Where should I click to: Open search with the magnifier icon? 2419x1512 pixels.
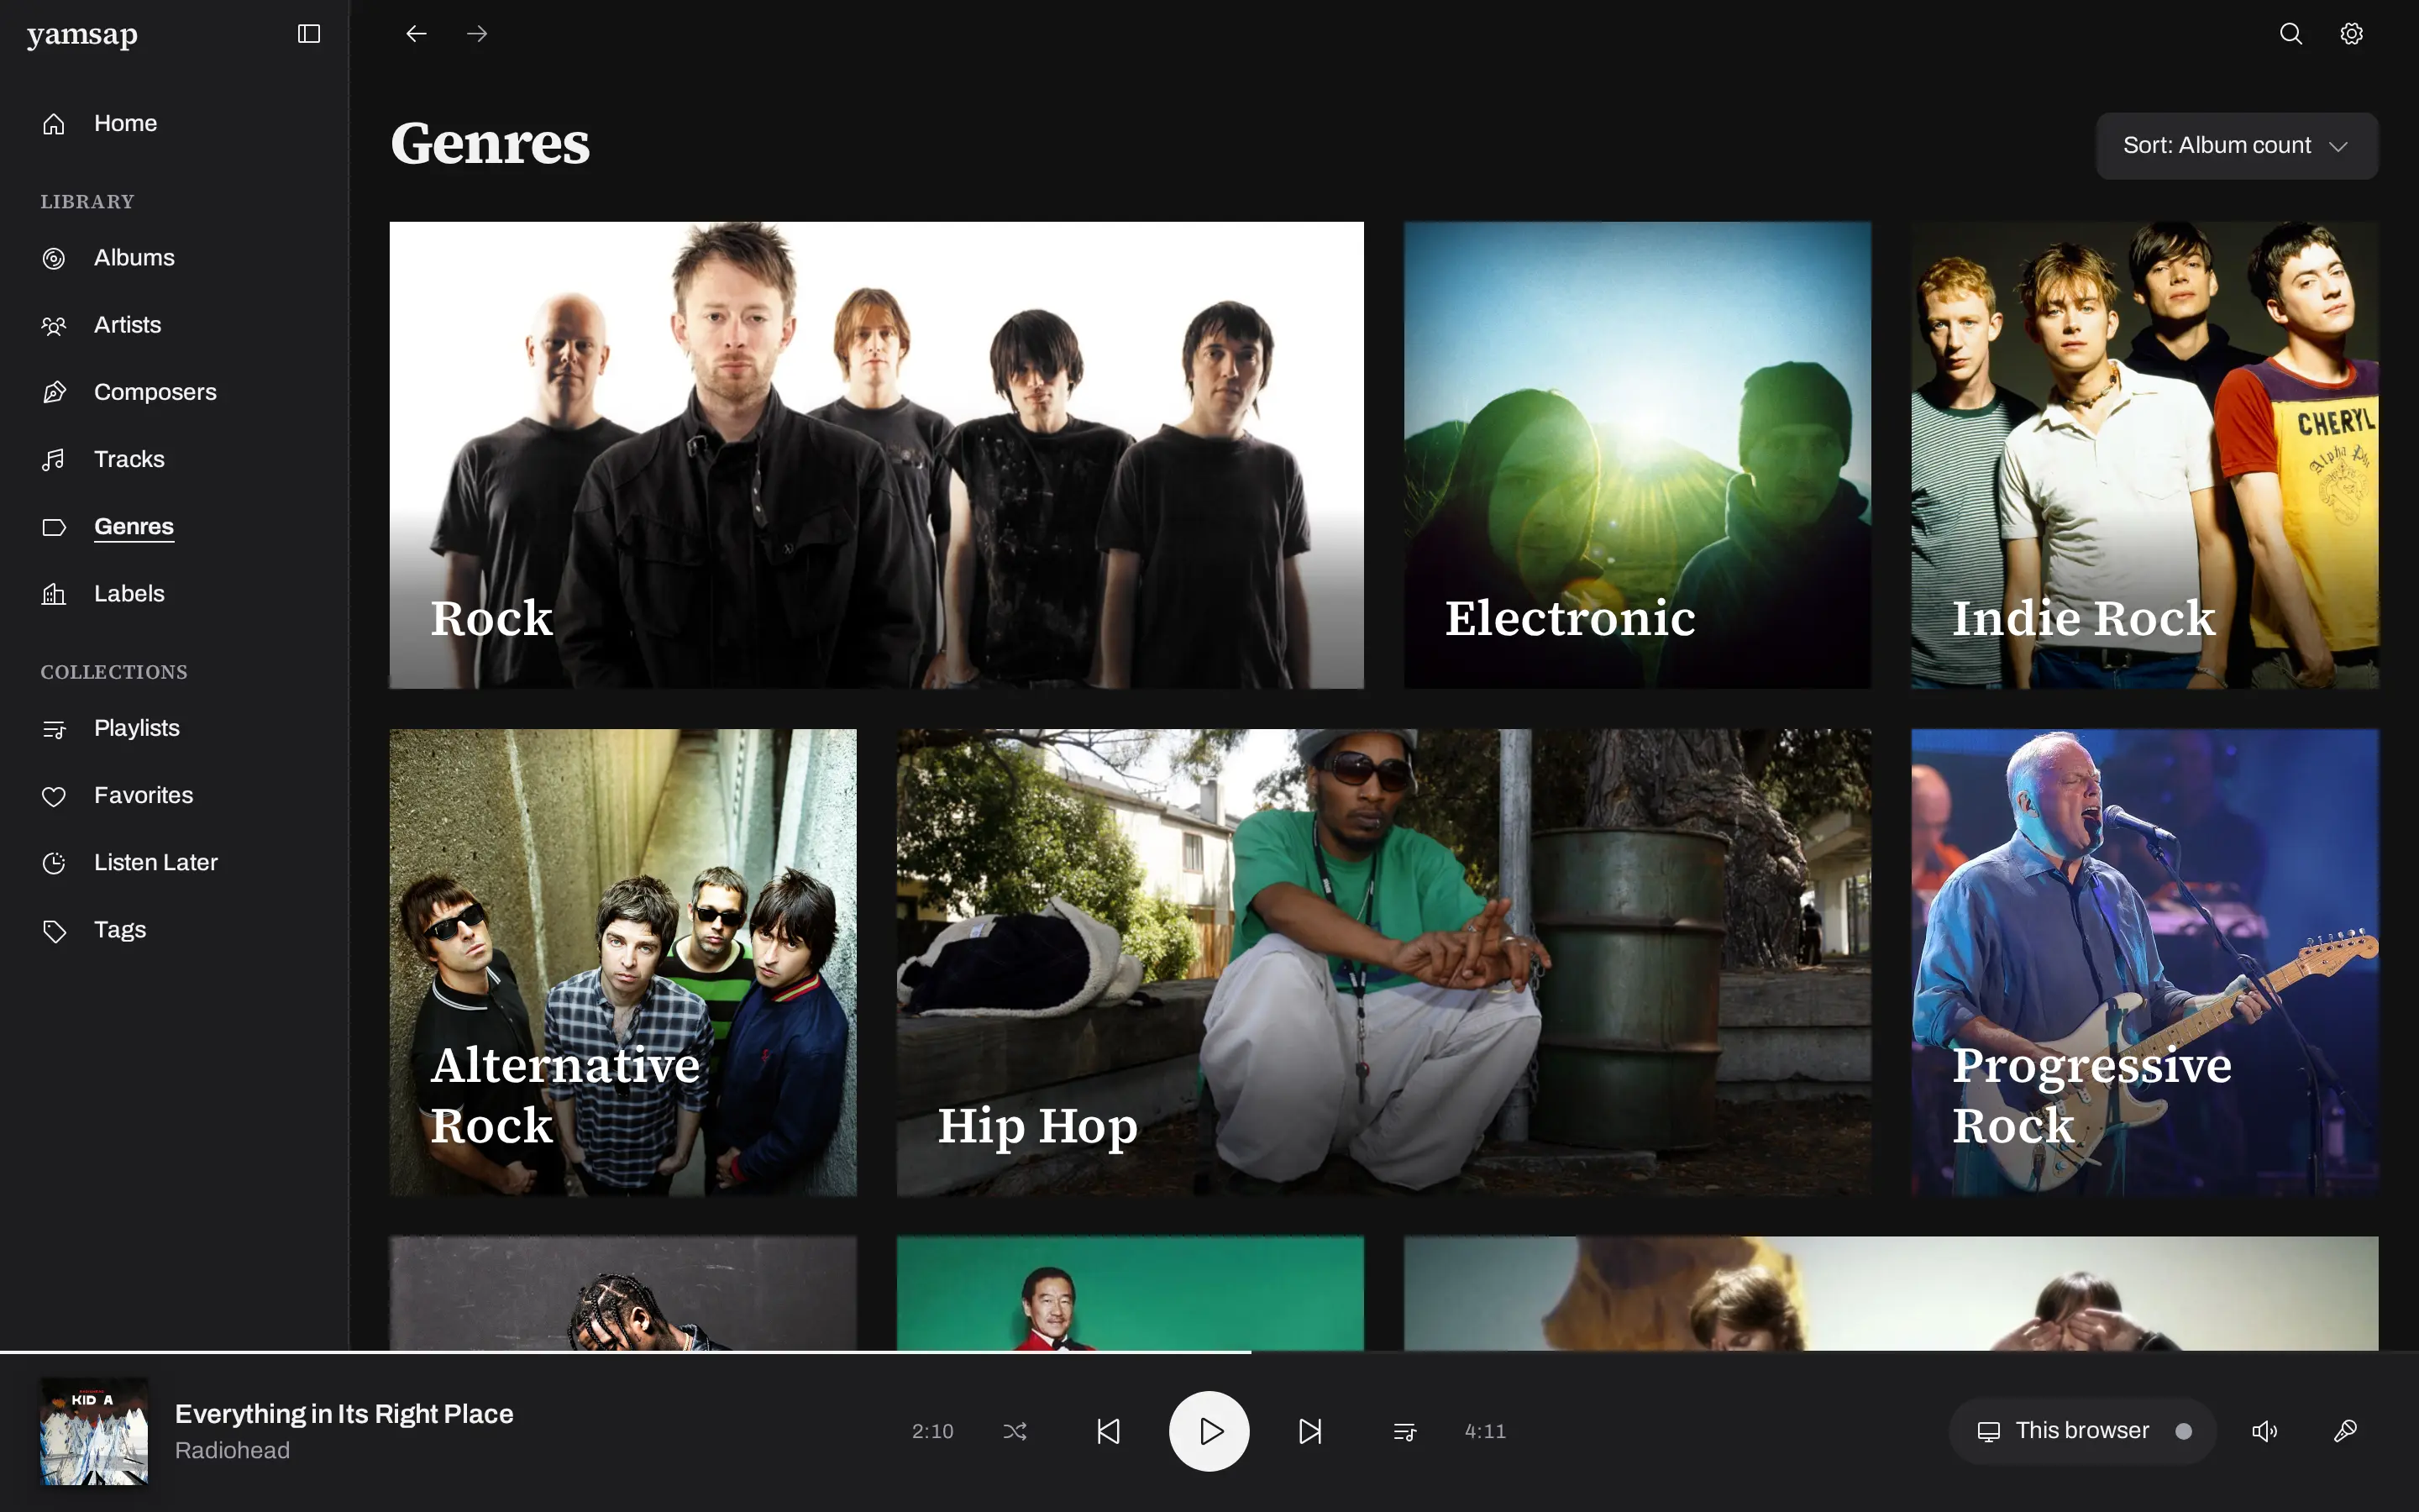[x=2290, y=34]
